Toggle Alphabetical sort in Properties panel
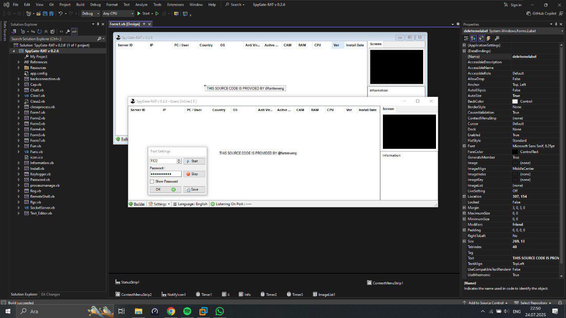 pyautogui.click(x=474, y=38)
